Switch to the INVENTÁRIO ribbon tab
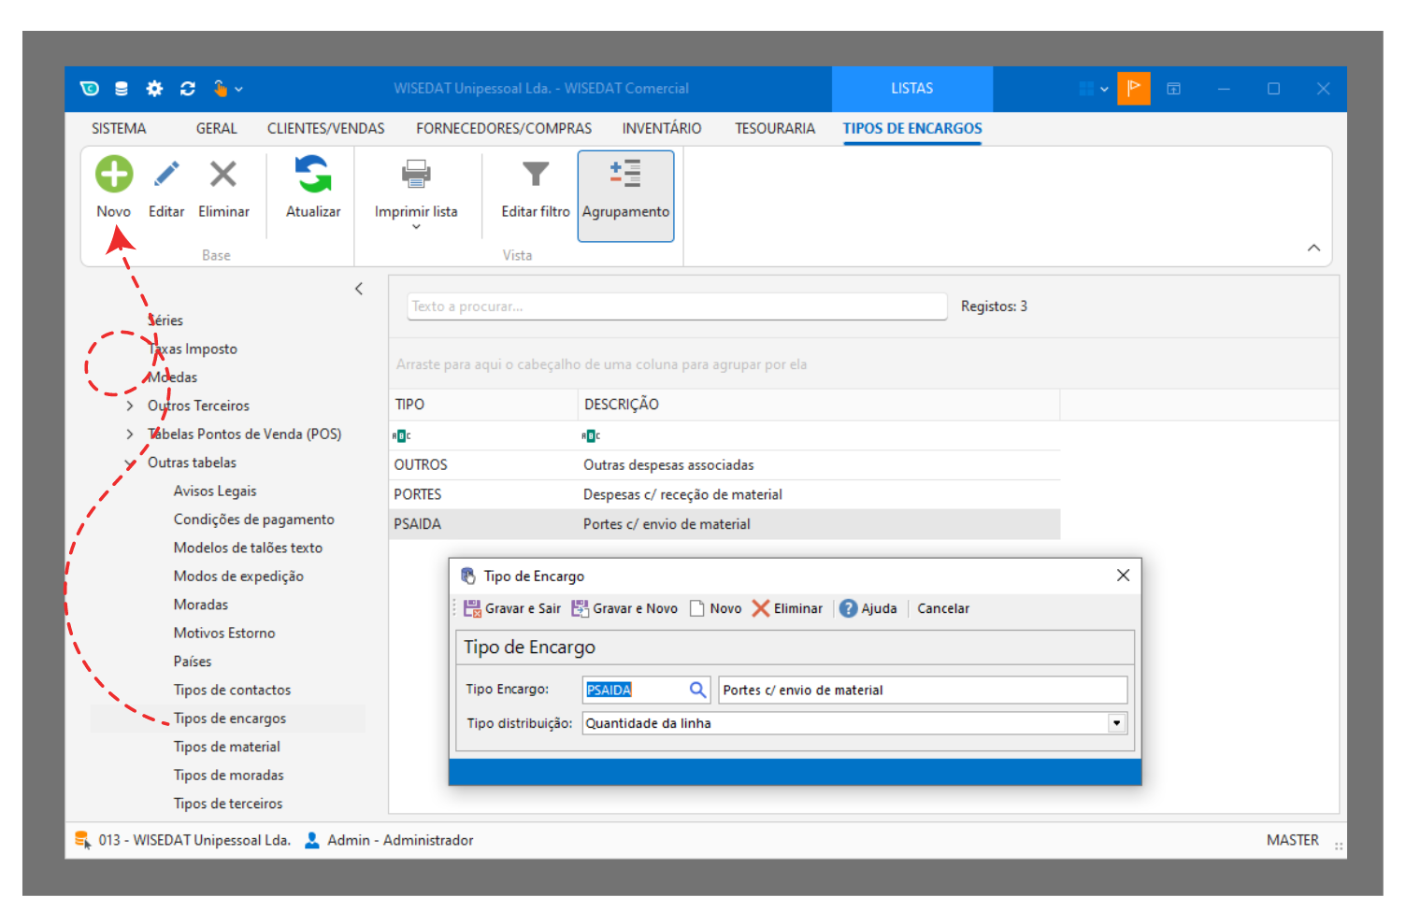This screenshot has height=911, width=1406. click(661, 128)
